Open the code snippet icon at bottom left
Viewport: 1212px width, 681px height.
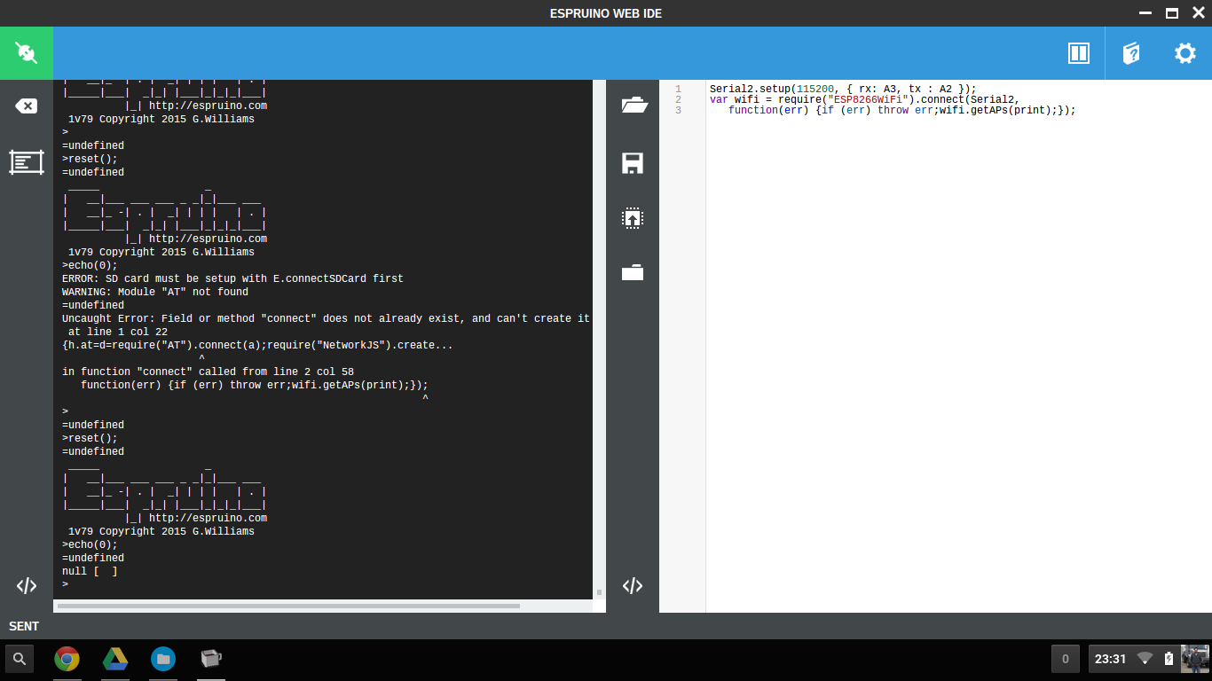click(x=27, y=585)
